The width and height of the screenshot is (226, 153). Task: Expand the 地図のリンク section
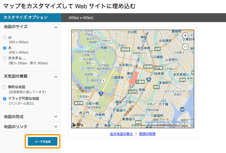[x=56, y=127]
